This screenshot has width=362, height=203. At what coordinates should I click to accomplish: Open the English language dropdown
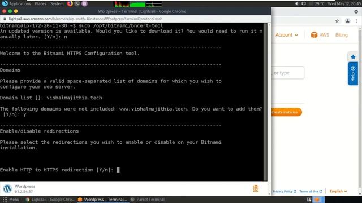338,191
